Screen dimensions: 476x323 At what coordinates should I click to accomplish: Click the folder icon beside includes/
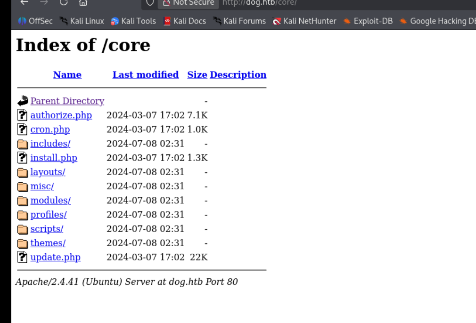22,144
